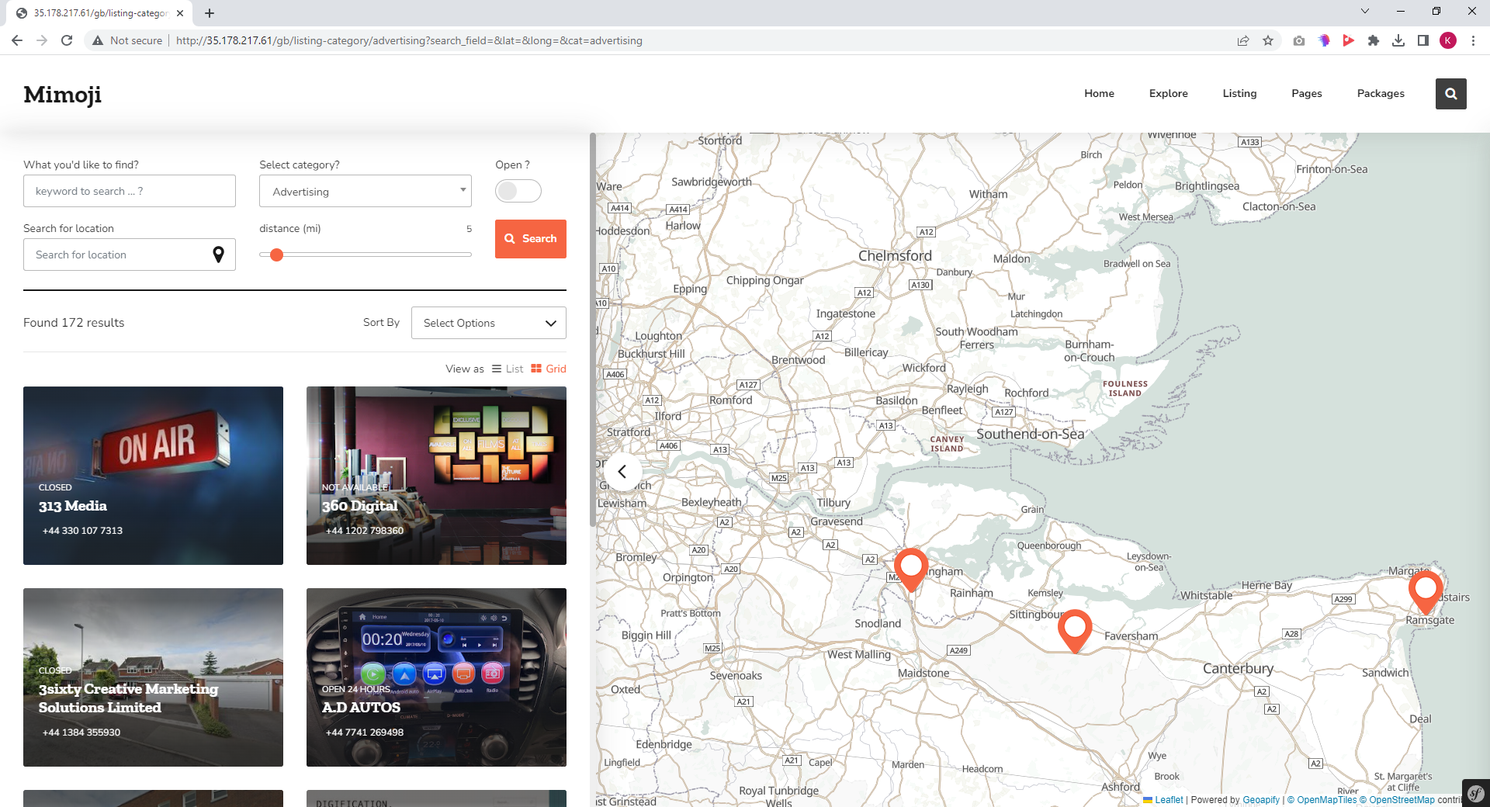Click the magnifier search icon in header
Screen dimensions: 1490x807
(x=1450, y=94)
